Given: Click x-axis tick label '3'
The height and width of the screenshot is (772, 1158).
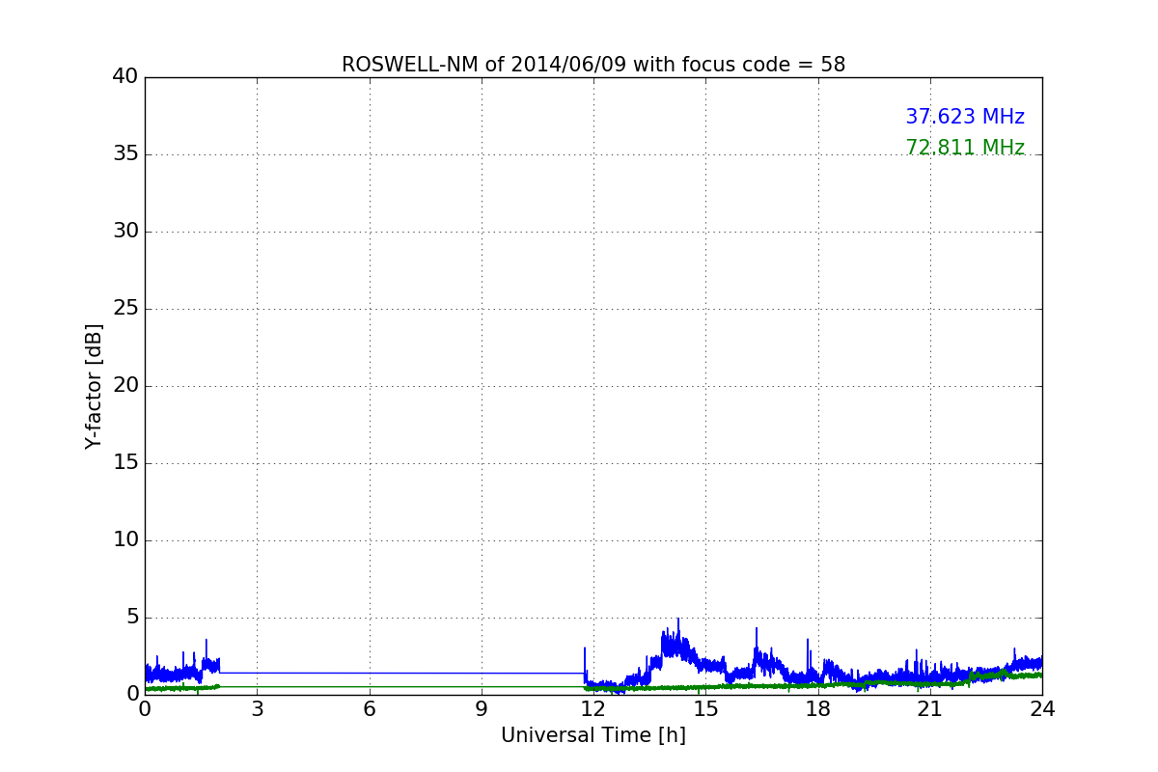Looking at the screenshot, I should [257, 709].
